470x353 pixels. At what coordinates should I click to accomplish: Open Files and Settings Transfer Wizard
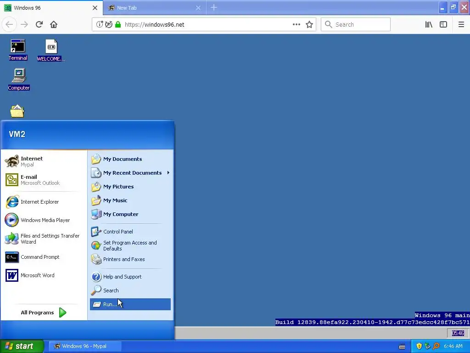[x=44, y=239]
